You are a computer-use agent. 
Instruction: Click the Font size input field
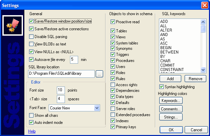click(61, 90)
